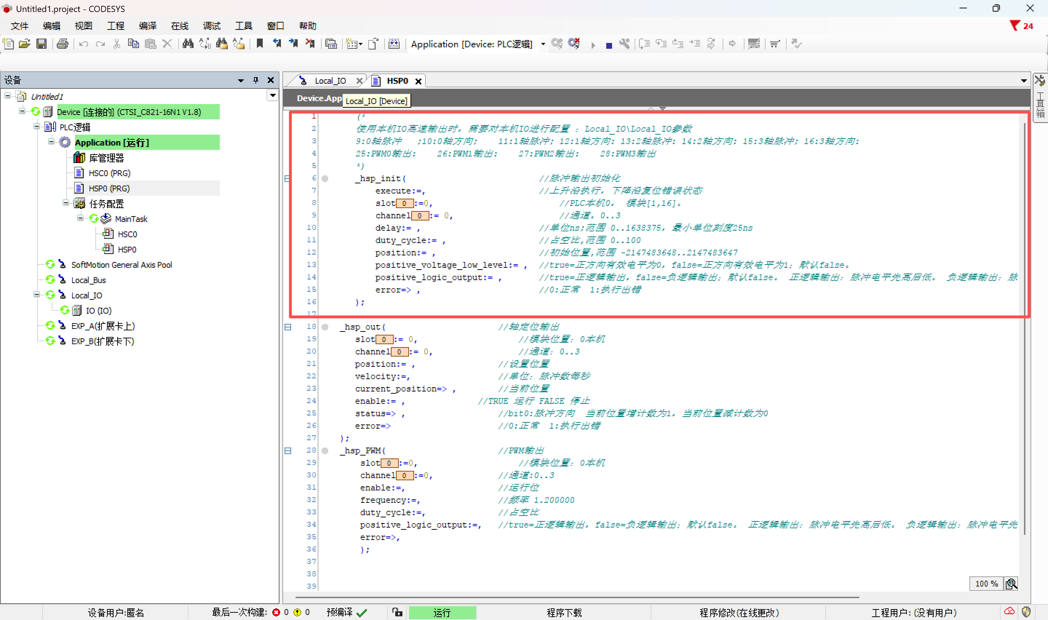Open the 编译 menu
This screenshot has height=620, width=1048.
(x=147, y=26)
